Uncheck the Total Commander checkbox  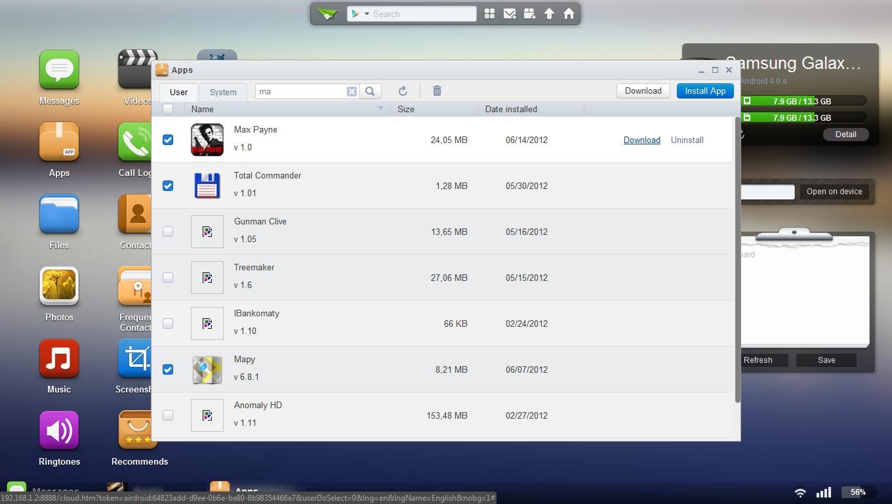(x=168, y=186)
